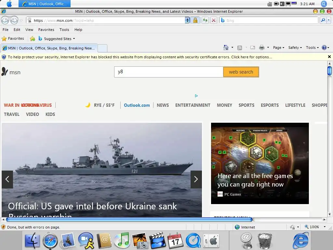Open the Page dropdown menu
This screenshot has width=333, height=250.
[279, 48]
